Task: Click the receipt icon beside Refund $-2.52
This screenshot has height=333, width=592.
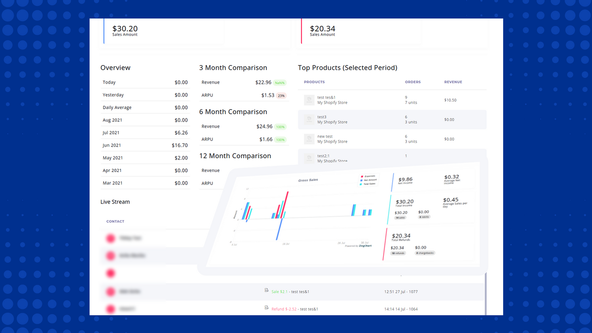Action: 267,308
